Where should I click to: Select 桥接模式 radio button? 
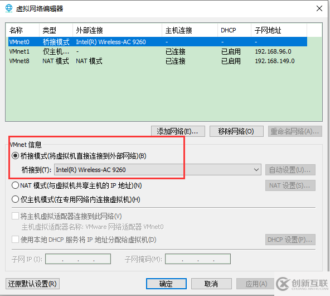(16, 156)
